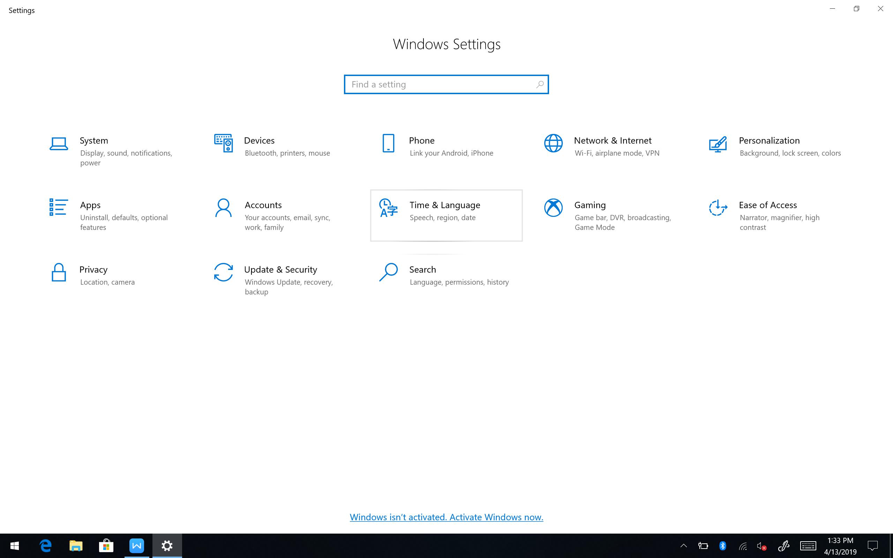Open Microsoft Edge from the taskbar

[45, 545]
